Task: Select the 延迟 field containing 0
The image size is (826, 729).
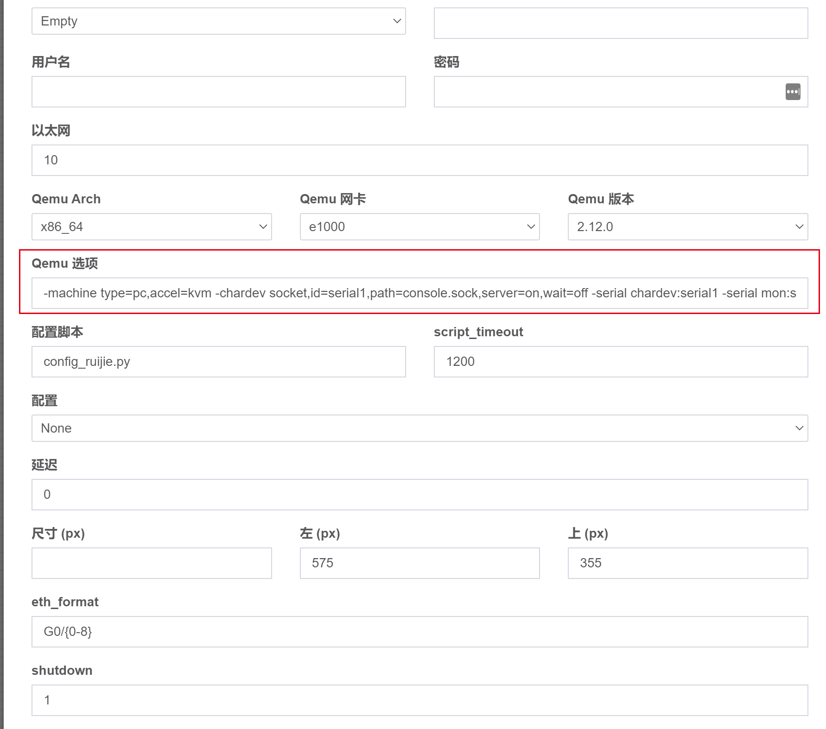Action: pos(417,494)
